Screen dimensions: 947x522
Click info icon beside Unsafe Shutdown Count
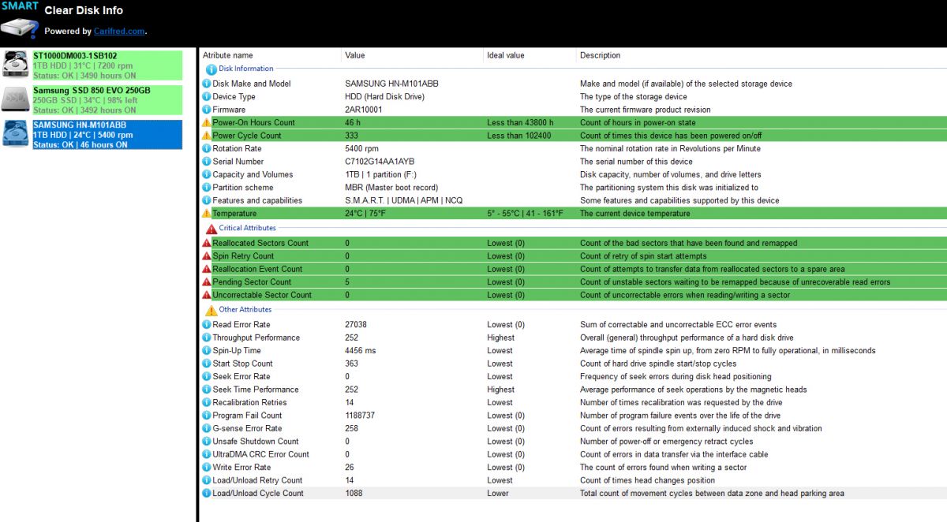pos(207,442)
